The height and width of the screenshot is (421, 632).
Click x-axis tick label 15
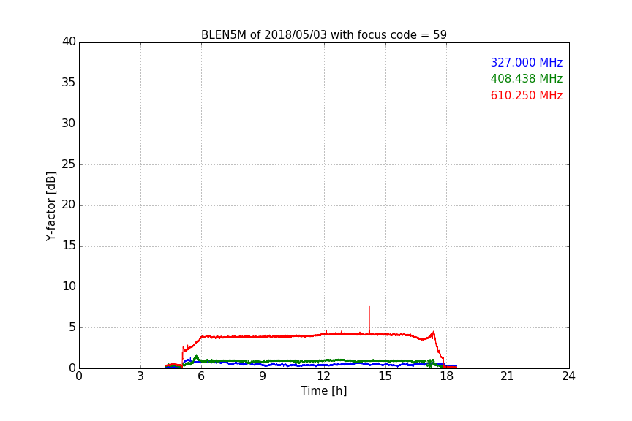pyautogui.click(x=385, y=376)
